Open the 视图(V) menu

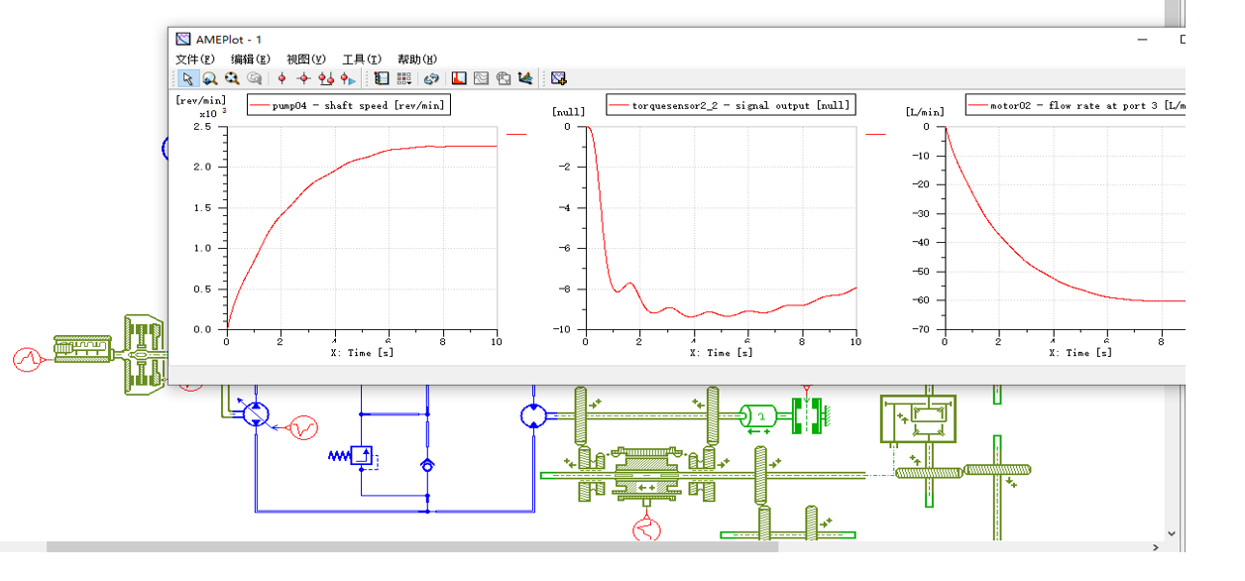click(306, 59)
